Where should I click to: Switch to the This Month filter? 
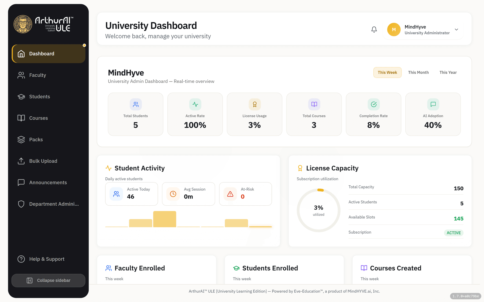click(x=418, y=72)
